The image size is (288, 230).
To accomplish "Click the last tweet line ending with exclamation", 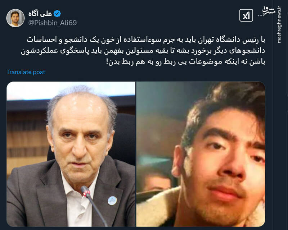I will pos(186,62).
